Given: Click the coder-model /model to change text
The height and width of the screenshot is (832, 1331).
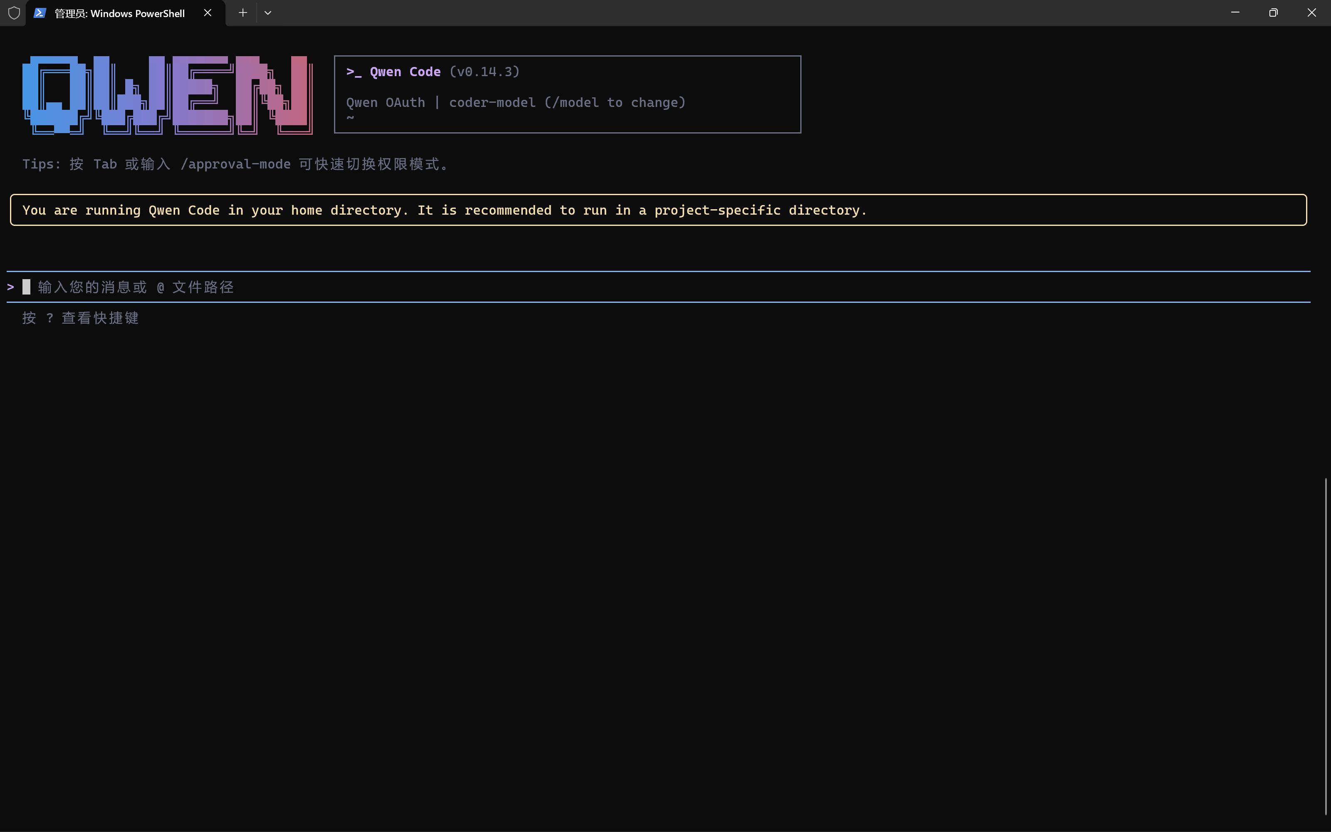Looking at the screenshot, I should point(567,103).
